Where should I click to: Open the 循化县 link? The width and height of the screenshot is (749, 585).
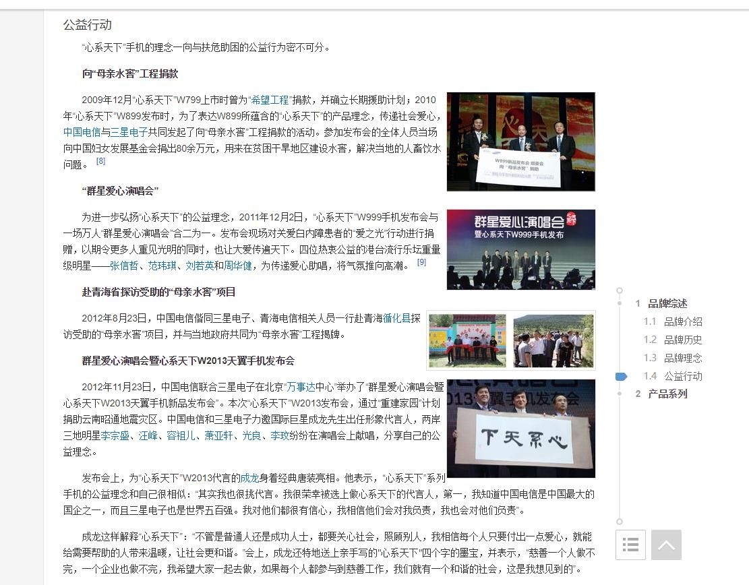tap(397, 318)
